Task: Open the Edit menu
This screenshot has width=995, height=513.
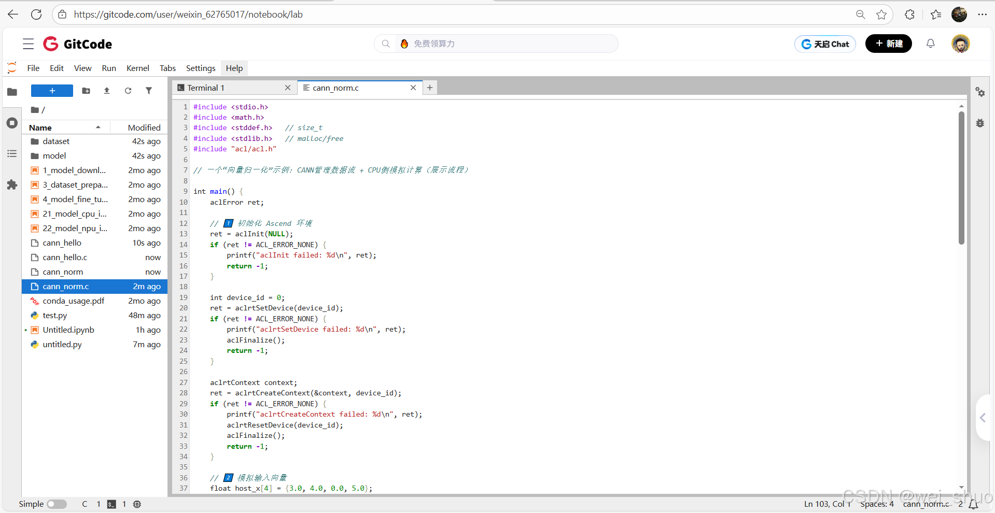Action: click(x=57, y=68)
